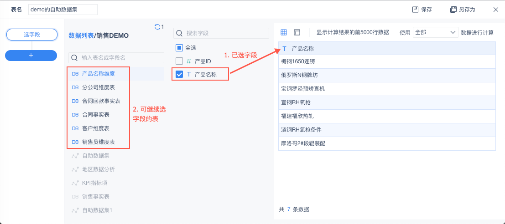This screenshot has width=505, height=224.
Task: Uncheck the 产品名称 field checkbox
Action: [x=179, y=74]
